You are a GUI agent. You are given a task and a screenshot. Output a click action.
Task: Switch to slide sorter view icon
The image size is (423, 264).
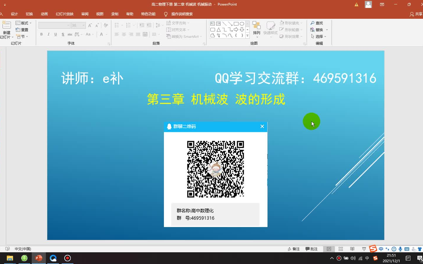341,249
